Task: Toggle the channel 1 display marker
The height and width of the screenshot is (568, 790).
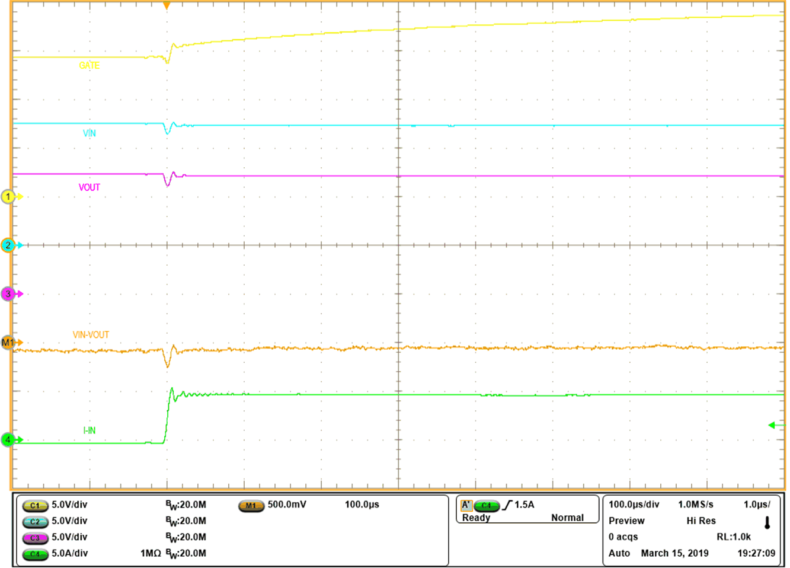Action: pyautogui.click(x=8, y=197)
